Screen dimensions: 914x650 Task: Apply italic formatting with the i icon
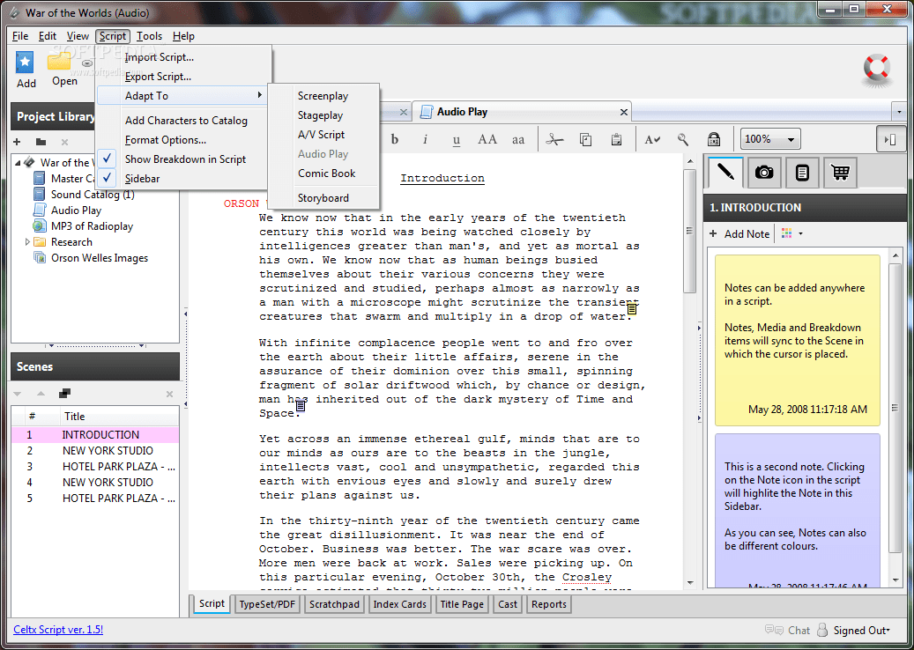point(425,140)
